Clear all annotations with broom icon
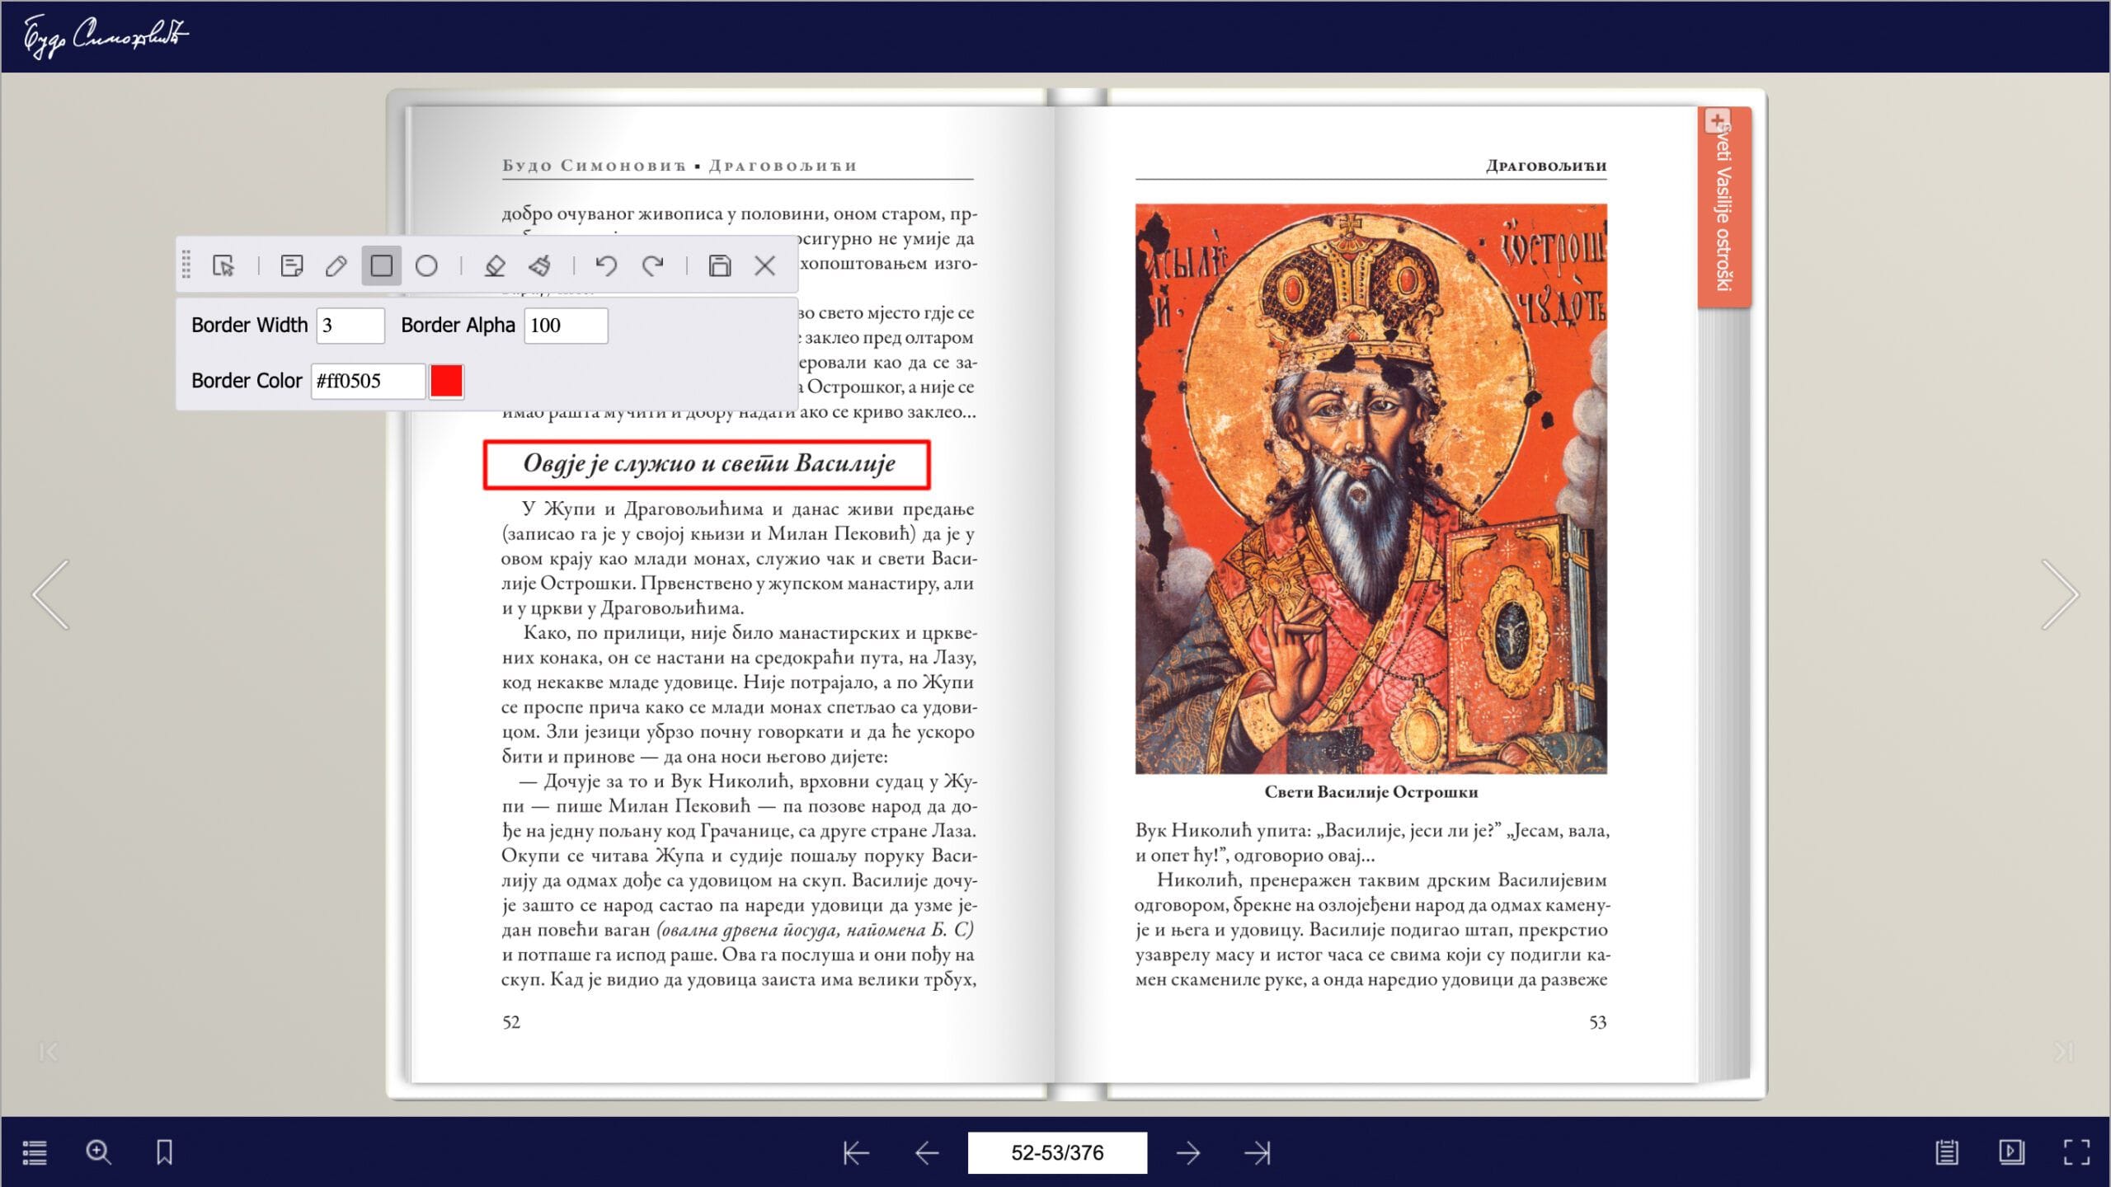Image resolution: width=2111 pixels, height=1187 pixels. [540, 265]
